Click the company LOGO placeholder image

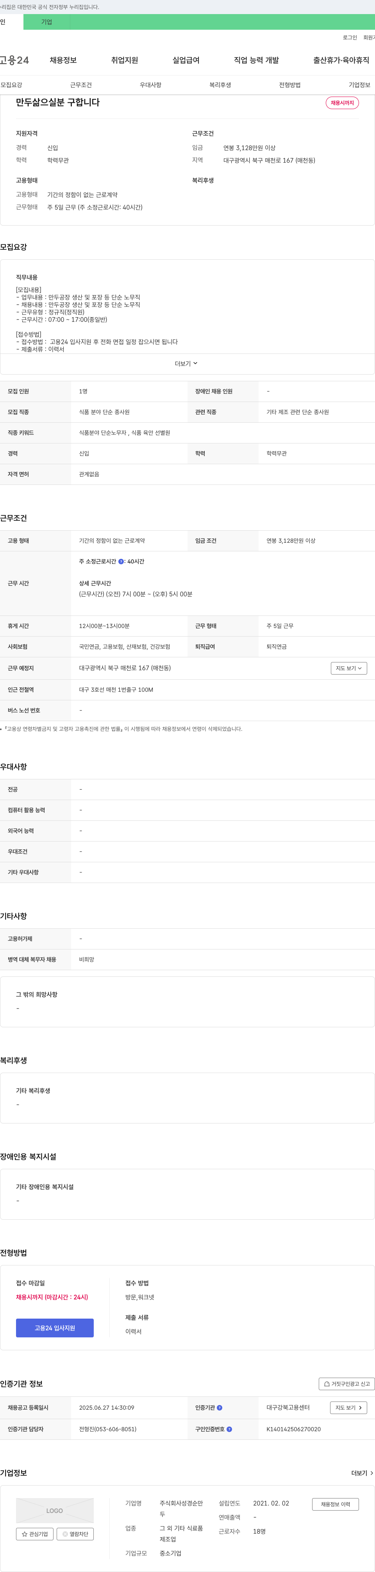pyautogui.click(x=55, y=1510)
